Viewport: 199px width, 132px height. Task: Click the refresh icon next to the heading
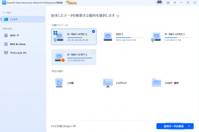click(118, 16)
